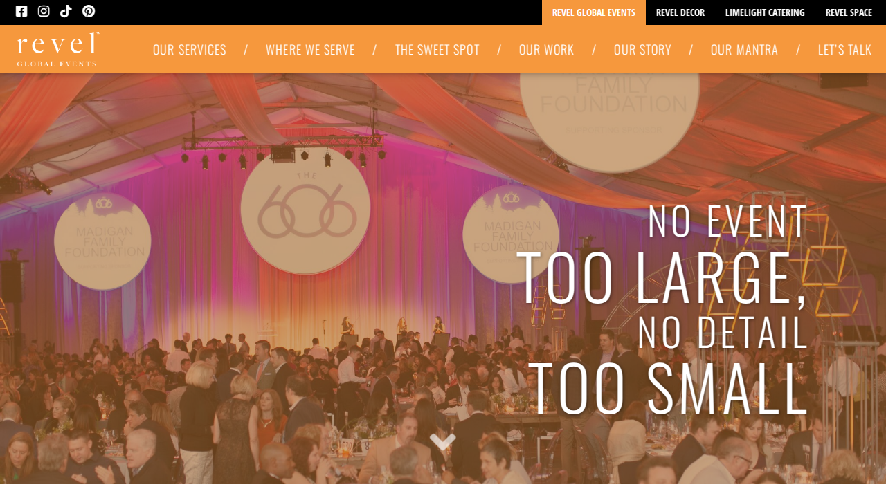The width and height of the screenshot is (886, 498).
Task: Open the Our Work page
Action: (x=547, y=49)
